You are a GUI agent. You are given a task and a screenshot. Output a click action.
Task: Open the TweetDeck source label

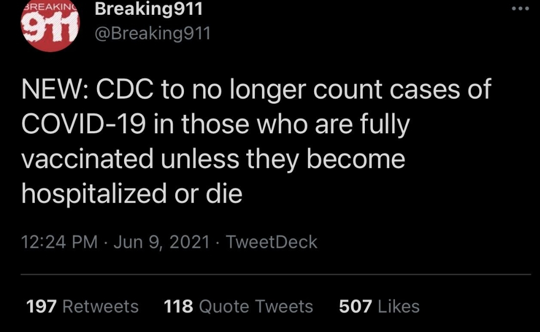pos(271,242)
